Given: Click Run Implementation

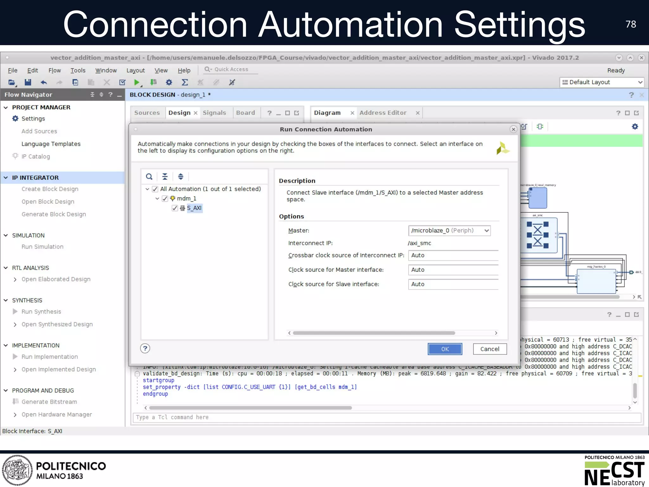Looking at the screenshot, I should 49,357.
